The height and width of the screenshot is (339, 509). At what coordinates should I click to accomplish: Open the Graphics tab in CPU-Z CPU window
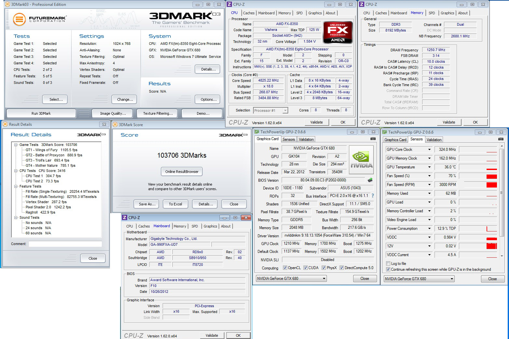[315, 13]
